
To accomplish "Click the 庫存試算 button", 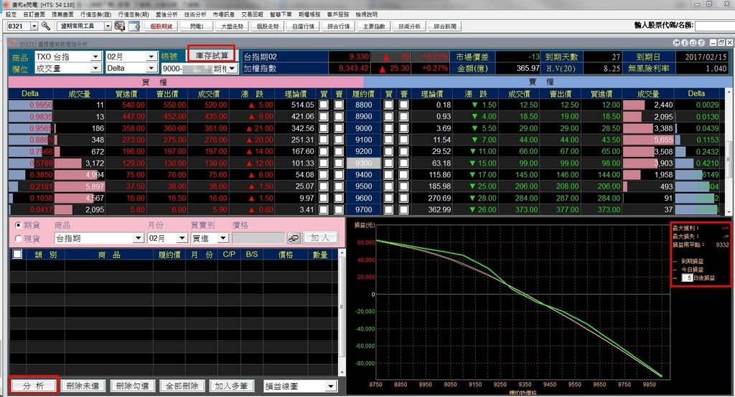I will click(x=212, y=55).
